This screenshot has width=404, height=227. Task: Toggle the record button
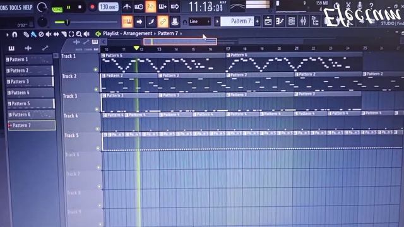(92, 7)
